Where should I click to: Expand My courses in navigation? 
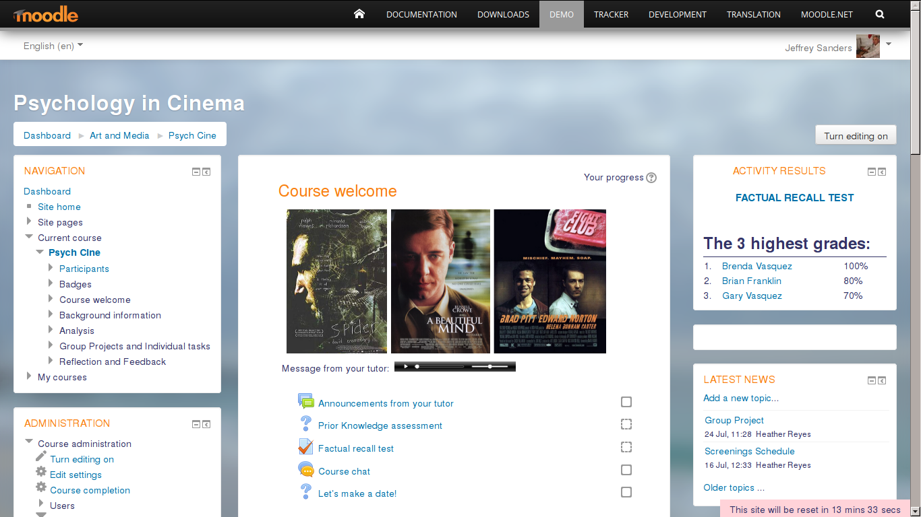29,376
